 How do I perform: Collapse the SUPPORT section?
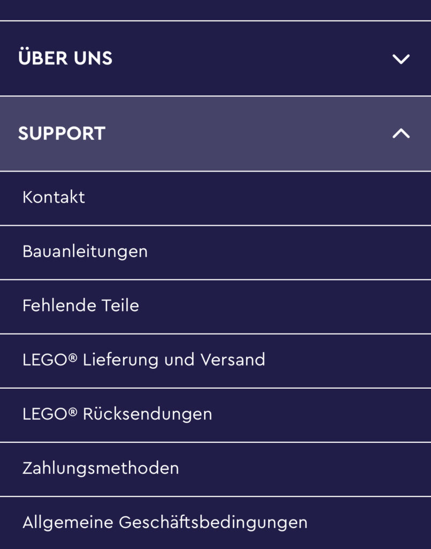[214, 133]
